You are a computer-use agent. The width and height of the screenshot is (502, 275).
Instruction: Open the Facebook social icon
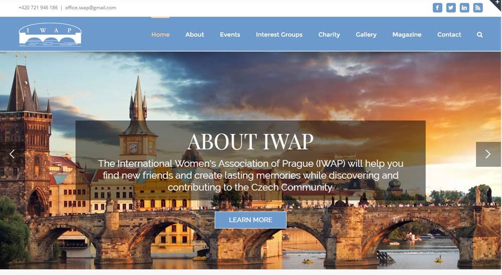tap(437, 8)
